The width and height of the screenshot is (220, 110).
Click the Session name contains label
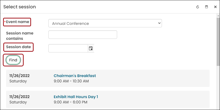coord(20,36)
